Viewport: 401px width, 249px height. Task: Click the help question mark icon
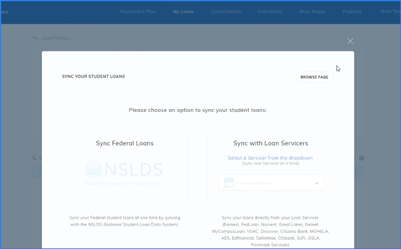pyautogui.click(x=361, y=158)
